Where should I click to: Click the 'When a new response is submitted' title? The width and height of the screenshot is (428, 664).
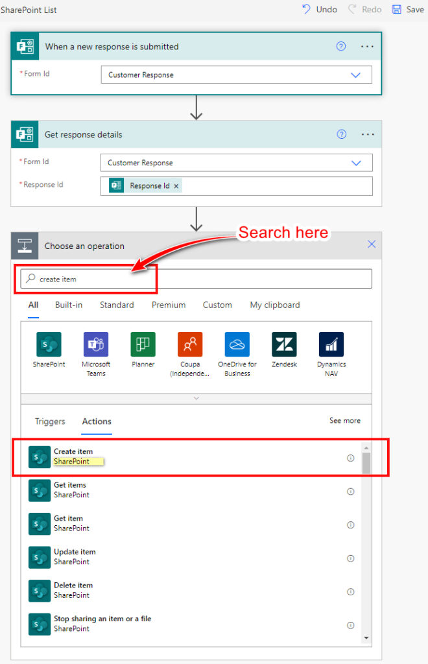(x=112, y=47)
